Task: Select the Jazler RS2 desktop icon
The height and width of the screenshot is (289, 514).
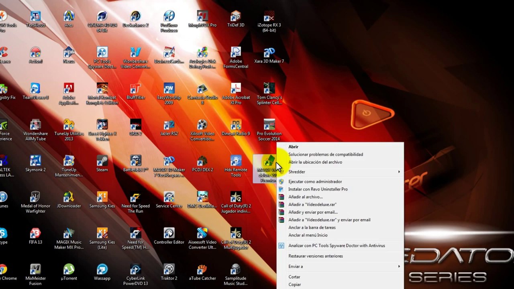Action: [x=169, y=128]
